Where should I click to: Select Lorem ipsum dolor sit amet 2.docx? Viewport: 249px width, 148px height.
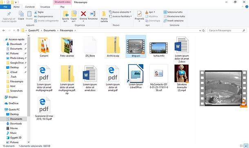[x=182, y=49]
